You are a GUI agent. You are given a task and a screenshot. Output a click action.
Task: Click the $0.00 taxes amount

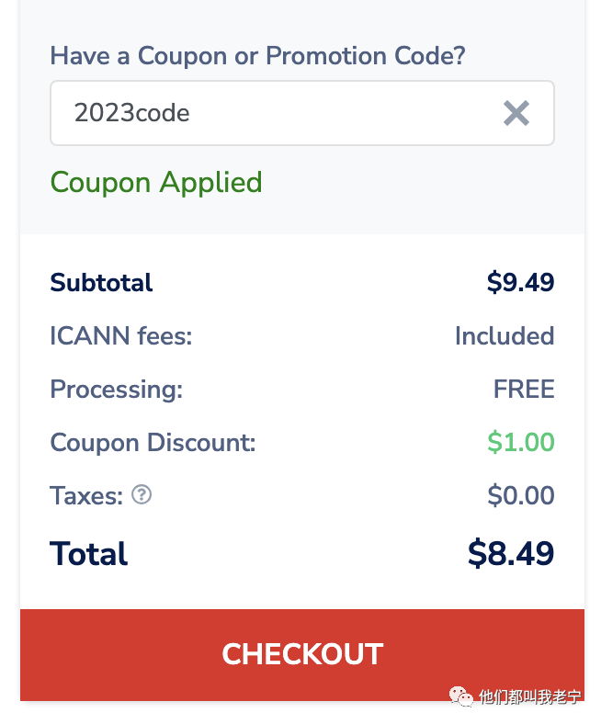[521, 497]
